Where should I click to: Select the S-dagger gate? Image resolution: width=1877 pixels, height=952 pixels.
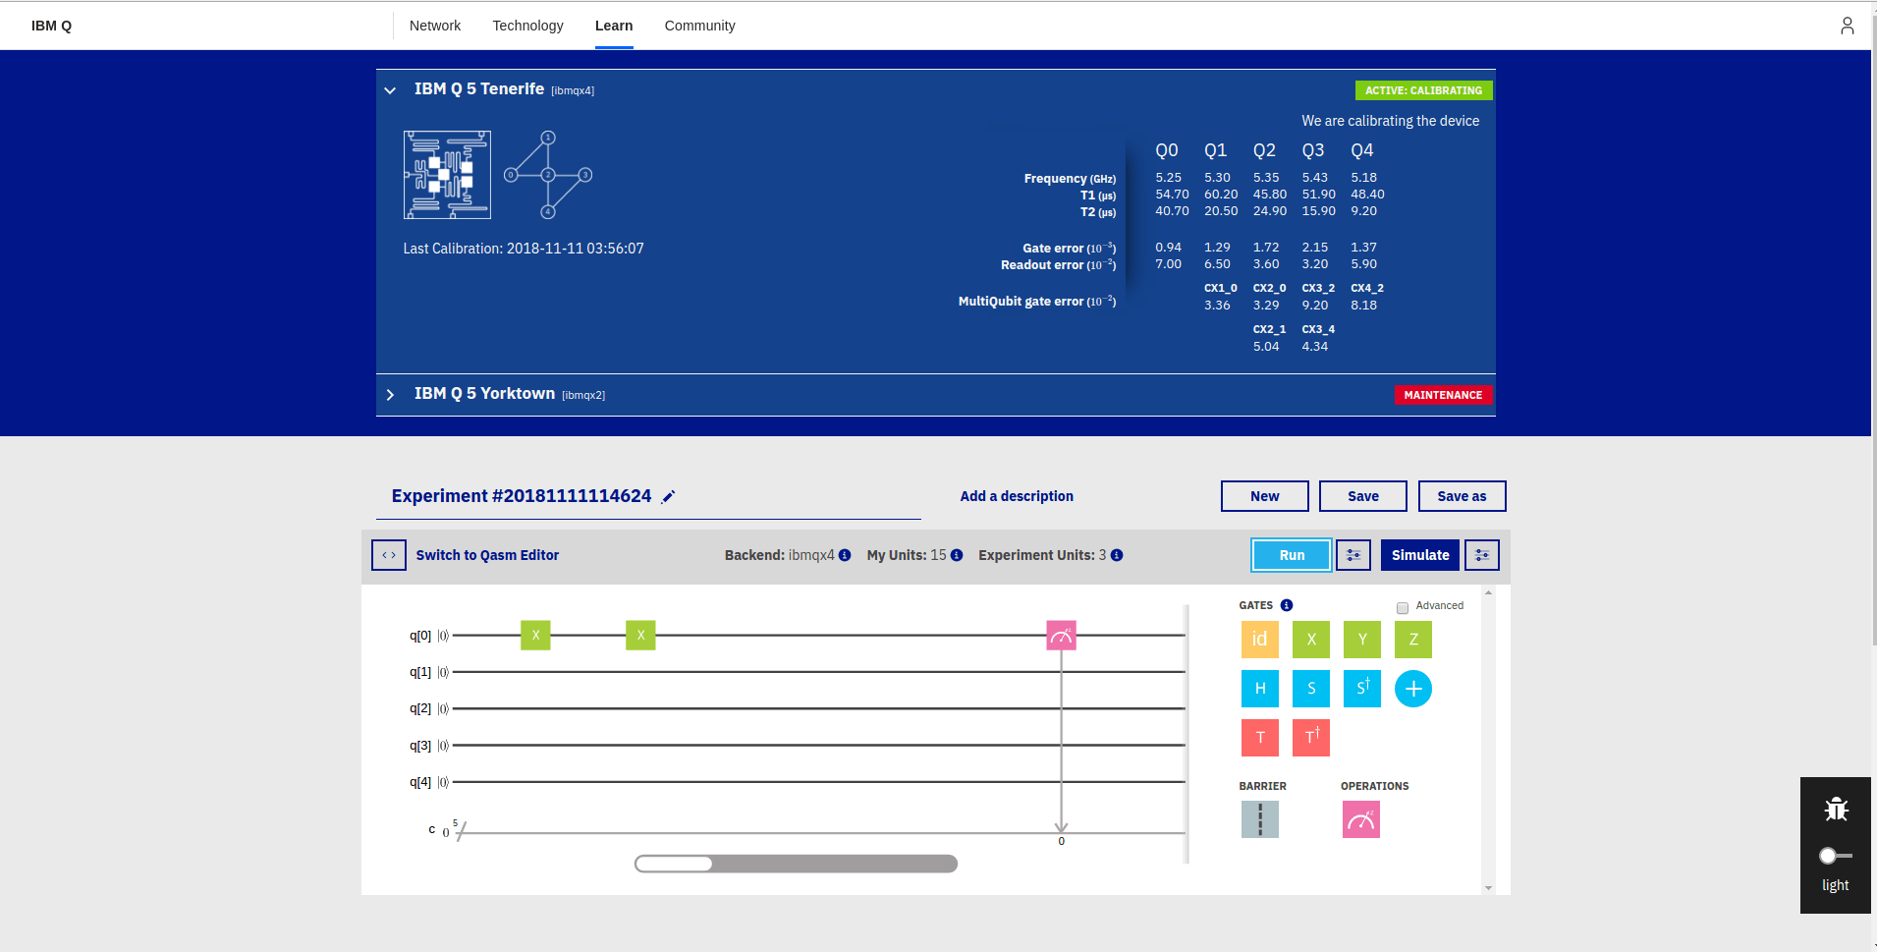[x=1361, y=688]
